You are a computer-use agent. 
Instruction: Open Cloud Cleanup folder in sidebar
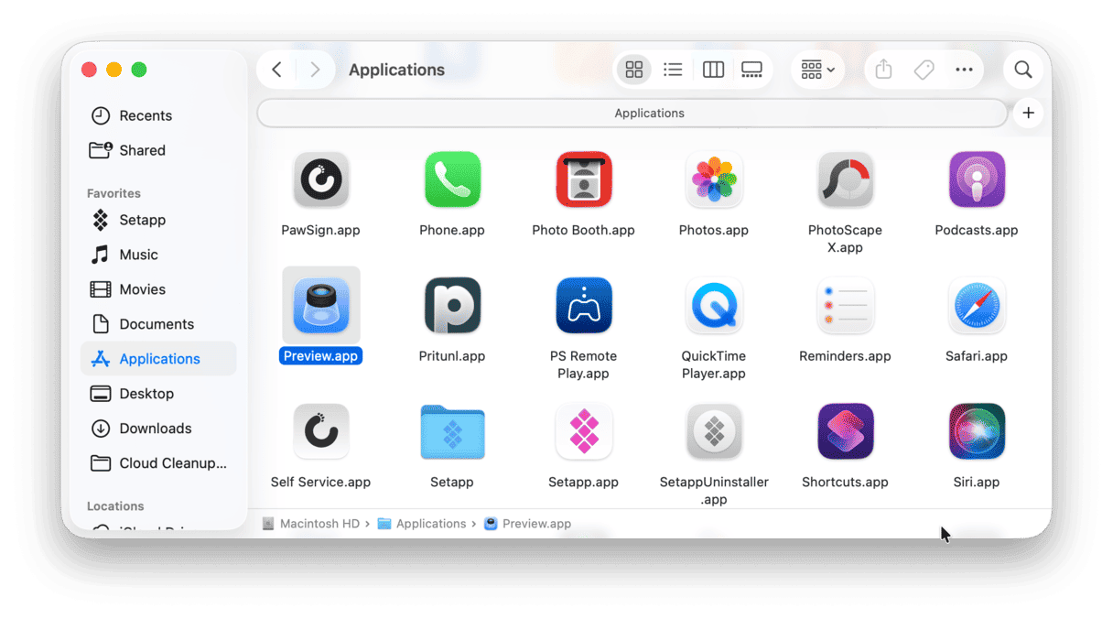[x=158, y=463]
